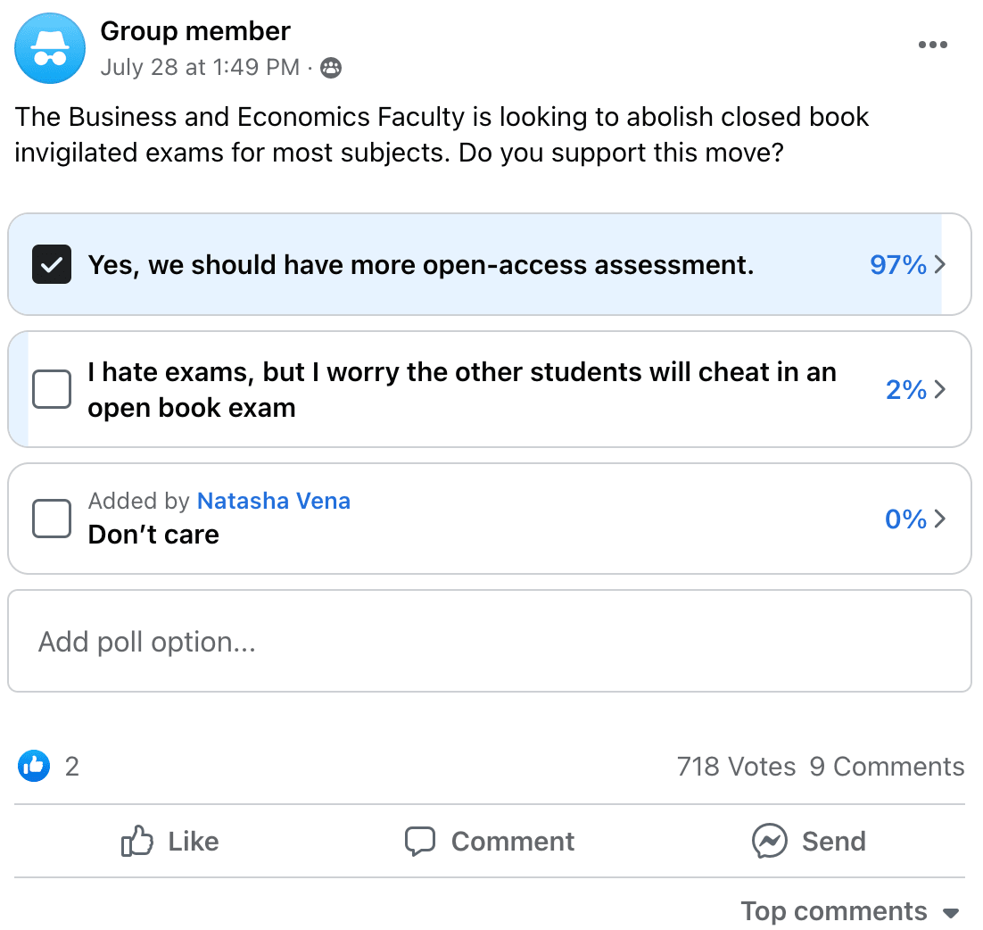The width and height of the screenshot is (983, 930).
Task: Click the group privacy audience icon
Action: 331,68
